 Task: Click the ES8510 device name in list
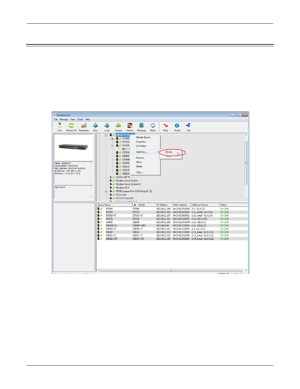(109, 232)
